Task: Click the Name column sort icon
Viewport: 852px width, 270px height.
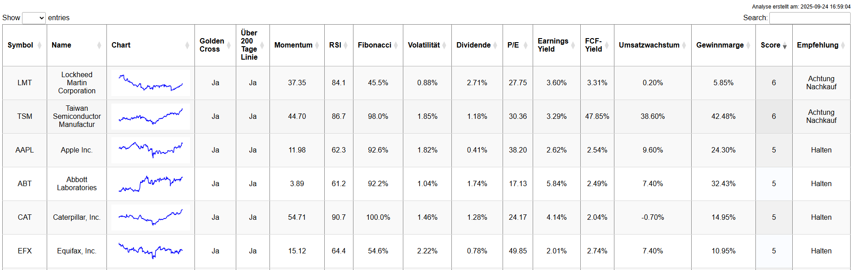Action: tap(99, 45)
